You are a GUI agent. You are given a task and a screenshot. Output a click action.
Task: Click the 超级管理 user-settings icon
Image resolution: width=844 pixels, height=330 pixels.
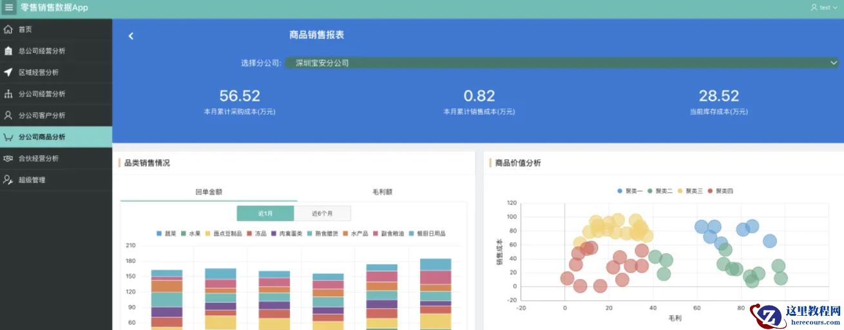click(x=8, y=180)
